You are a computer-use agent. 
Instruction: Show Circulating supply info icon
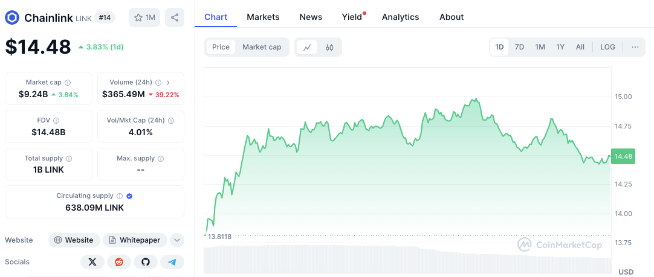coord(120,196)
